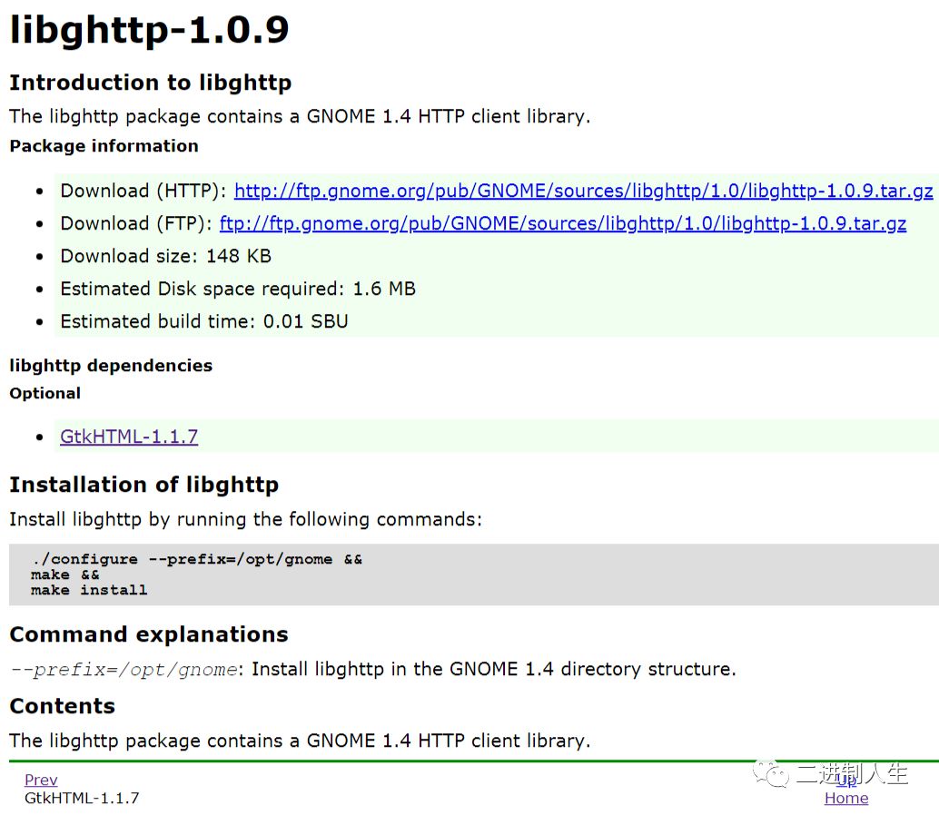
Task: Click the "Estimated build time: 0.01 SBU" item
Action: point(203,321)
